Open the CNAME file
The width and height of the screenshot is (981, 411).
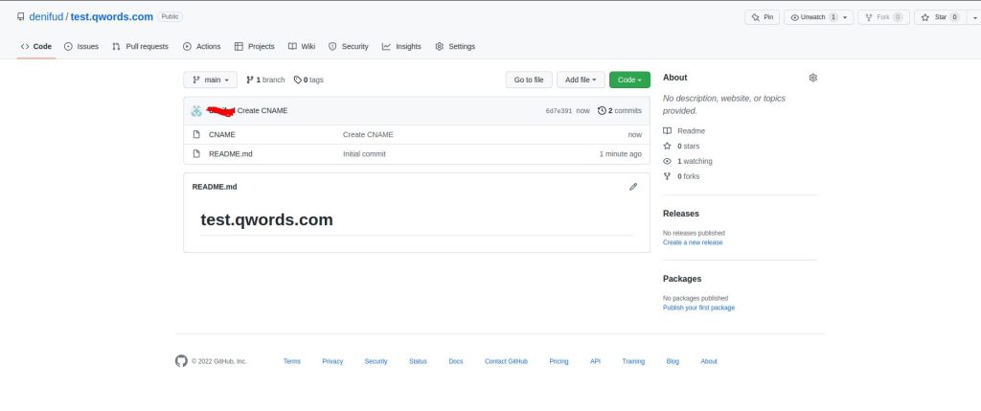click(x=221, y=134)
